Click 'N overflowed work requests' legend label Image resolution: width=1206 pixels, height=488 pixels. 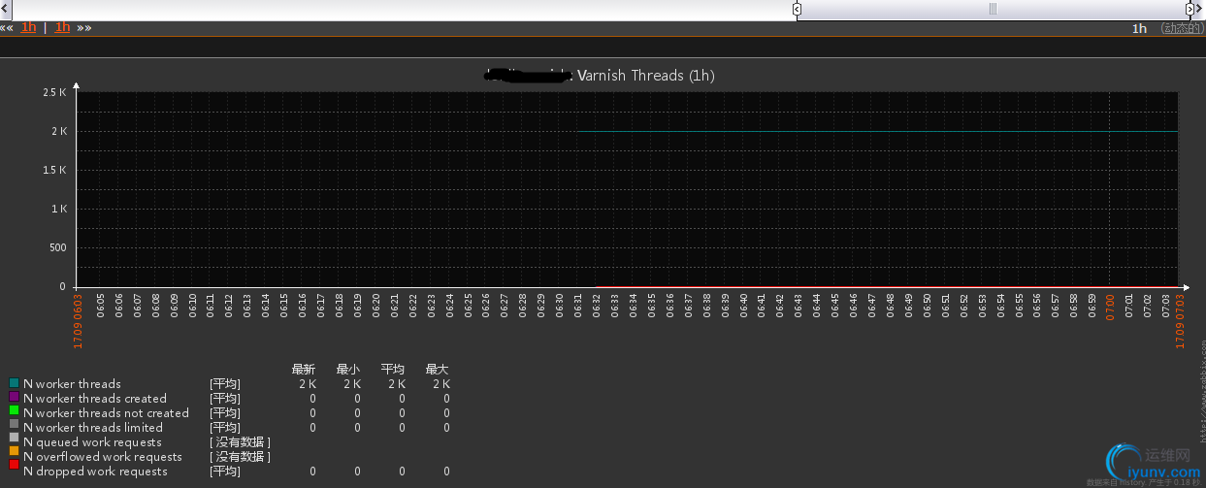[x=103, y=457]
